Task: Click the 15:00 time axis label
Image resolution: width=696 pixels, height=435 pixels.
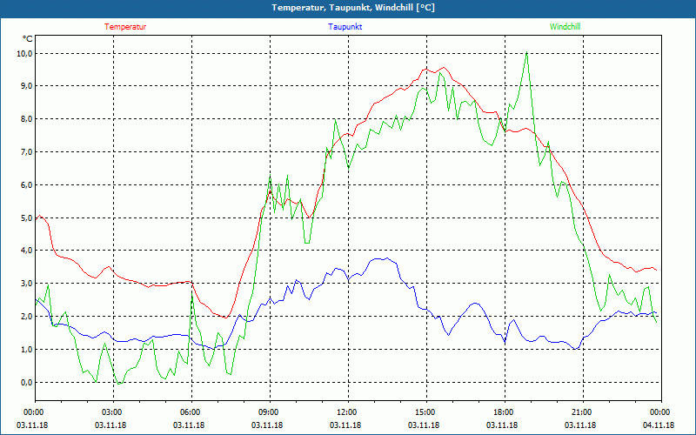Action: [426, 412]
